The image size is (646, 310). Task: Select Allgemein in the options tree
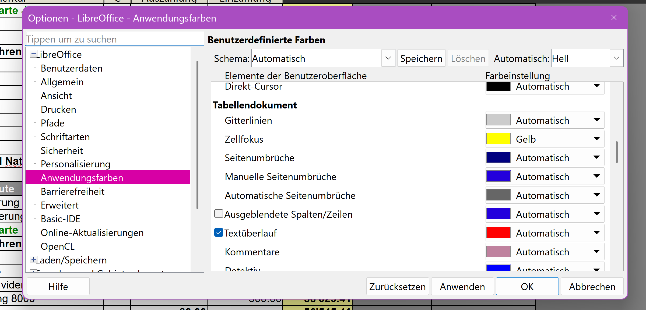pyautogui.click(x=62, y=82)
